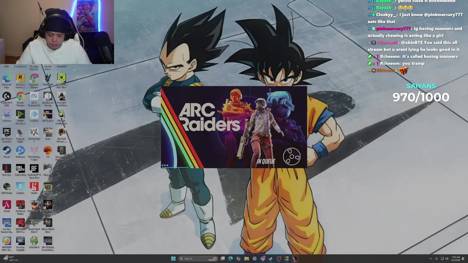Image resolution: width=468 pixels, height=263 pixels.
Task: Open the Schedule I desktop shortcut
Action: pos(34,243)
